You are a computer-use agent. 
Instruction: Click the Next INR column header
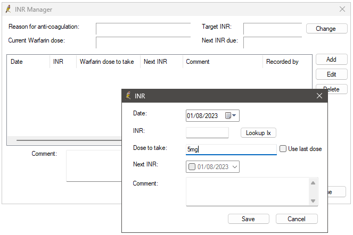point(161,61)
